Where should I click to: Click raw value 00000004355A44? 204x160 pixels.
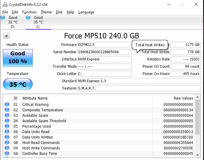pos(178,143)
